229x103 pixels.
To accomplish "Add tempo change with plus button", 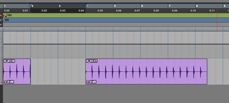I will (x=1, y=15).
